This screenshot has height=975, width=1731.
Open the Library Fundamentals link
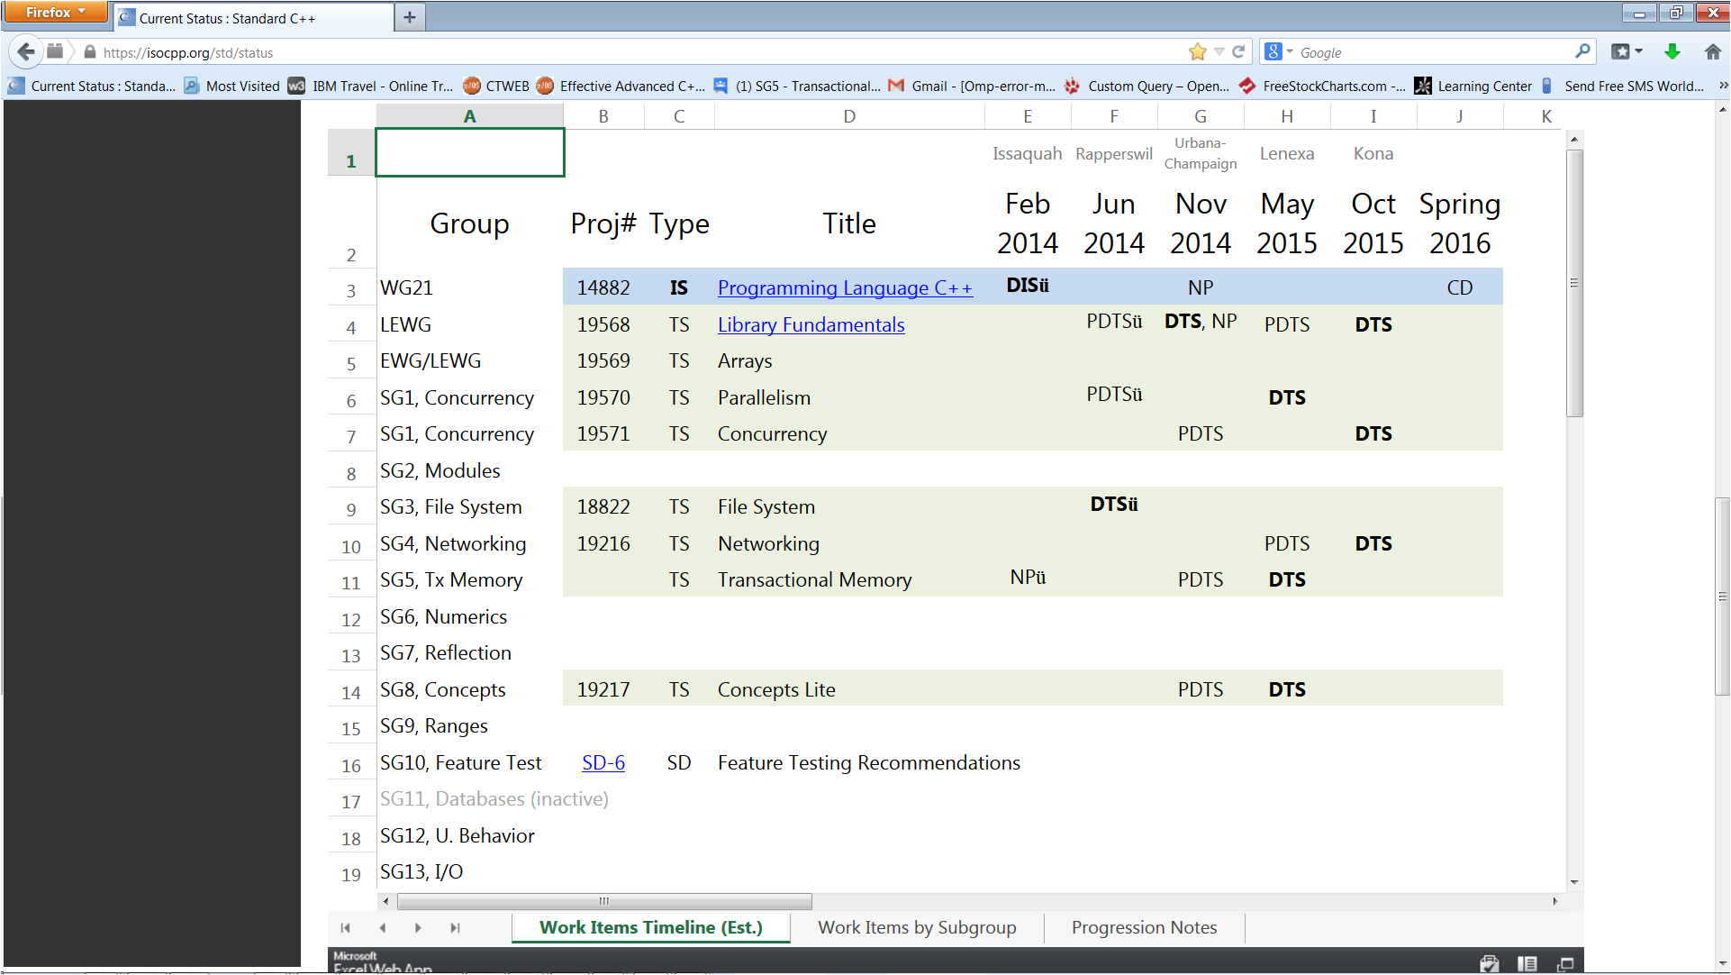(x=811, y=324)
